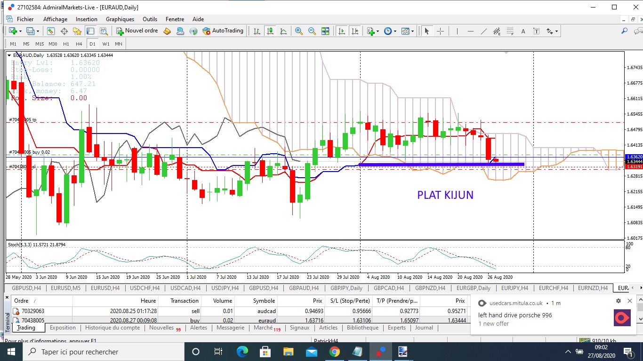
Task: Switch timeframe to M15
Action: click(40, 44)
